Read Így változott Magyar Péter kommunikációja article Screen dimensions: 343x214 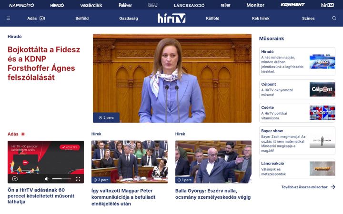(x=123, y=197)
